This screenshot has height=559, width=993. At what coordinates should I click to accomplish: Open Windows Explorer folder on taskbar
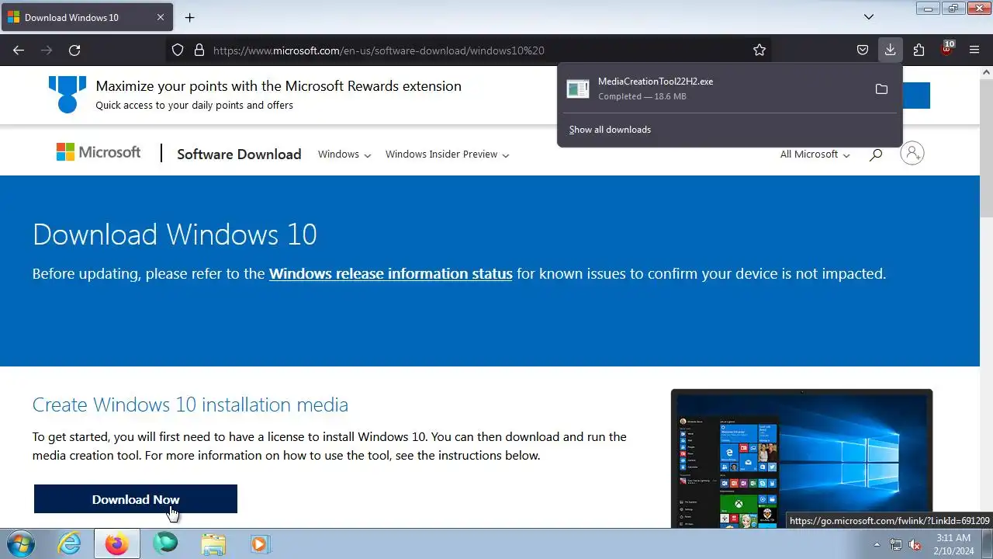pos(213,543)
